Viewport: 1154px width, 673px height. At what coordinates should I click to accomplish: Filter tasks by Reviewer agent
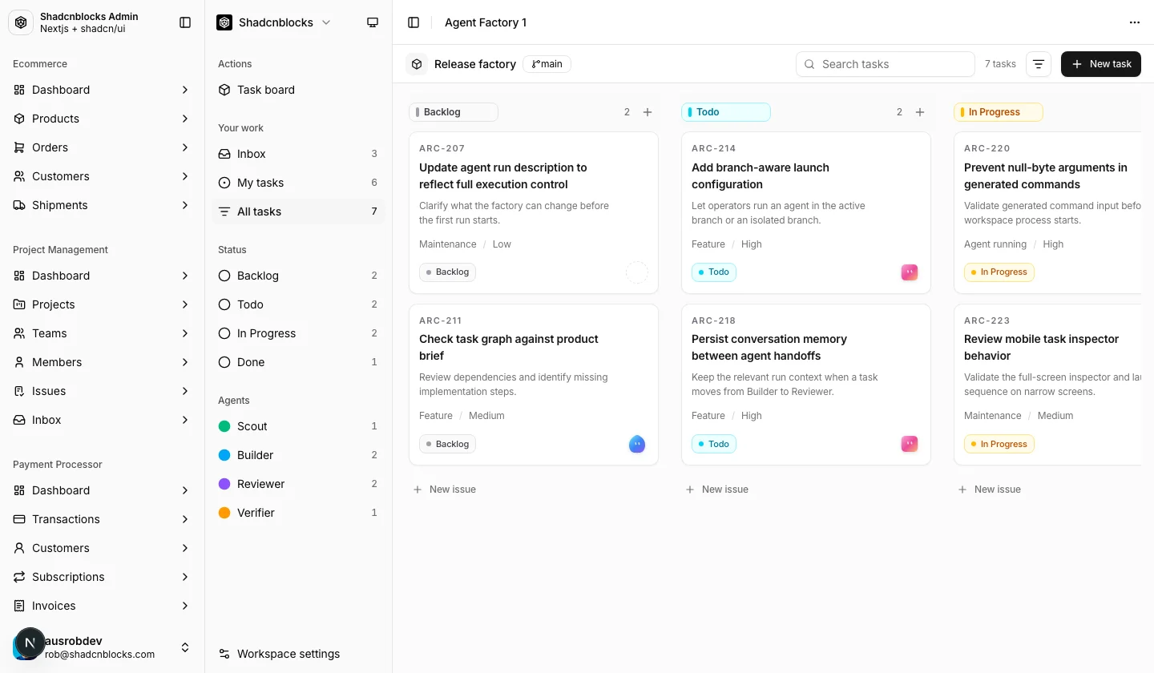(298, 484)
